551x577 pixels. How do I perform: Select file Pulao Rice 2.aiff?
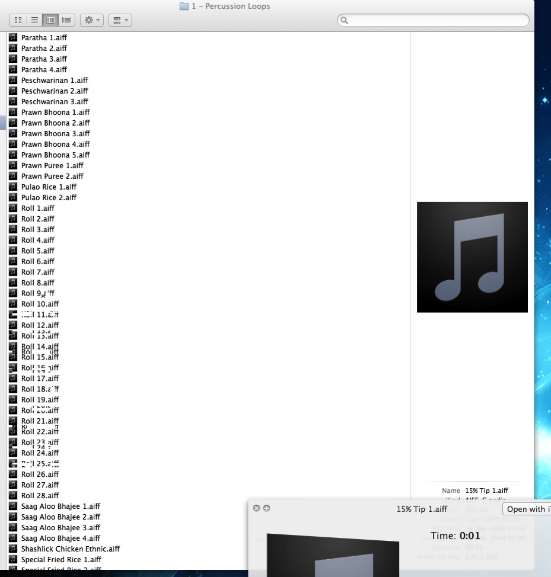click(x=49, y=198)
